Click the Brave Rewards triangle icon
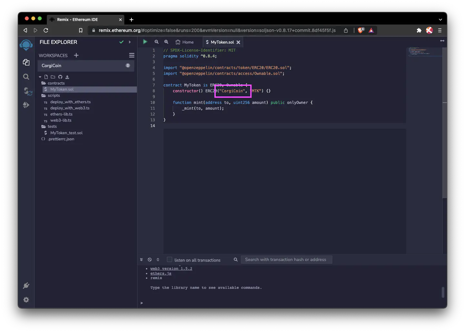Screen dimensions: 465x332 pos(371,30)
